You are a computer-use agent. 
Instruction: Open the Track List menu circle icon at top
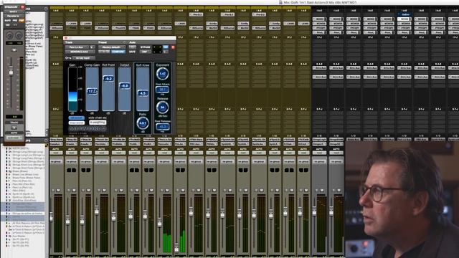coord(46,9)
